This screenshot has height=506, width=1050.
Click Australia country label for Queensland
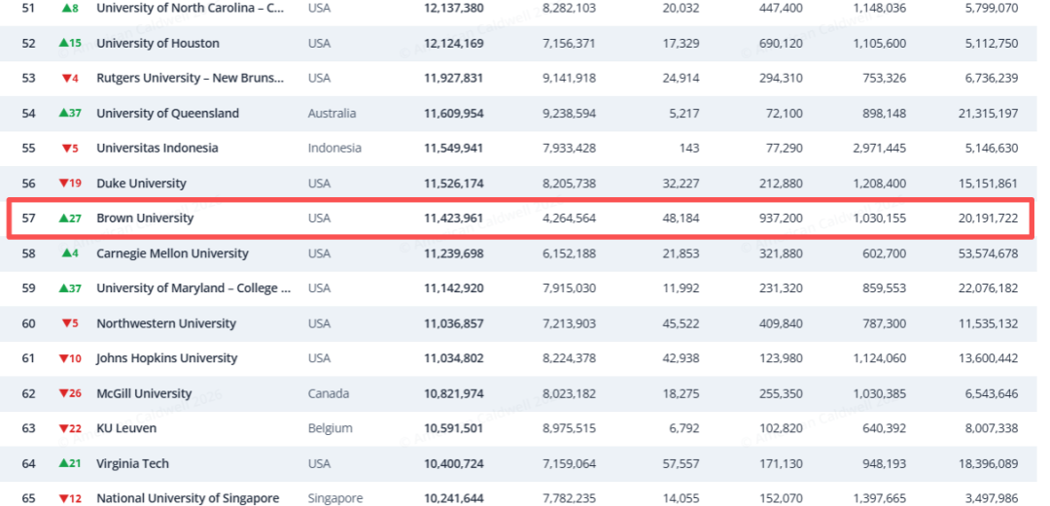pyautogui.click(x=332, y=113)
